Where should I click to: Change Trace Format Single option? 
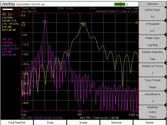[152, 84]
